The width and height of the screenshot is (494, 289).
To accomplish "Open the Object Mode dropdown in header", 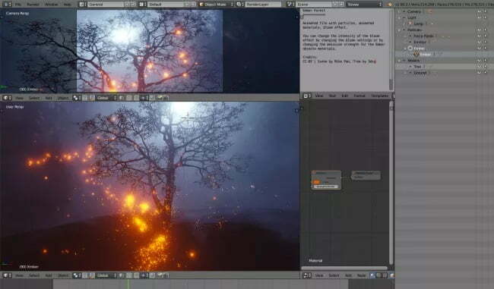I will 217,5.
